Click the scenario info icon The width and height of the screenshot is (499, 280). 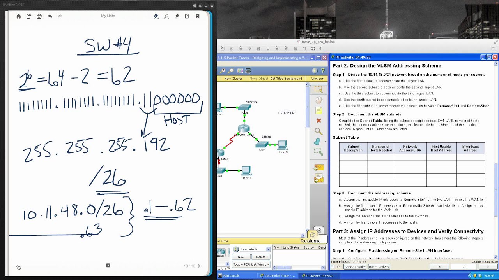pos(236,249)
